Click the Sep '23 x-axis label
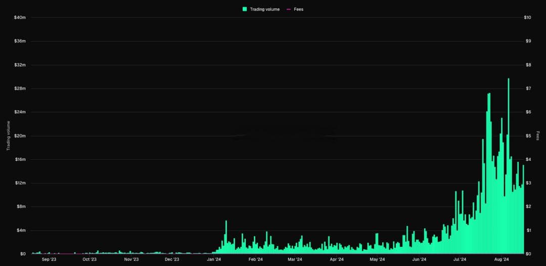 [49, 259]
